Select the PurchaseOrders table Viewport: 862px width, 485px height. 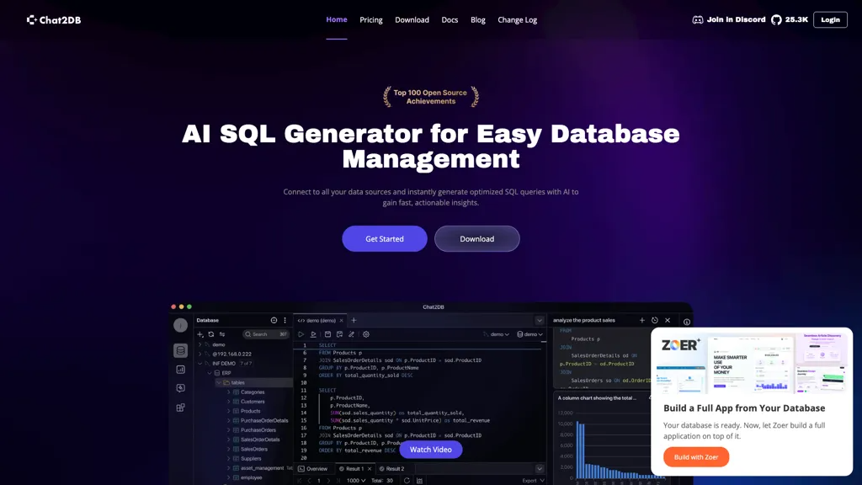pos(258,430)
